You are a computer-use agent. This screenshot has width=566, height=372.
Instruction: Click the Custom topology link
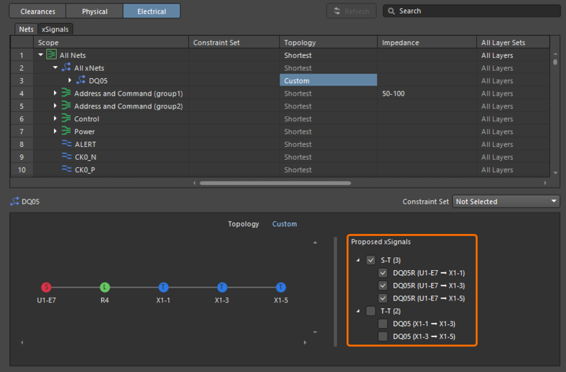click(284, 224)
